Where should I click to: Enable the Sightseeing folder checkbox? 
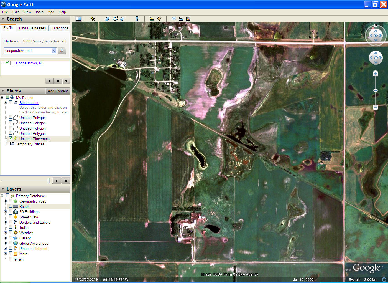11,102
